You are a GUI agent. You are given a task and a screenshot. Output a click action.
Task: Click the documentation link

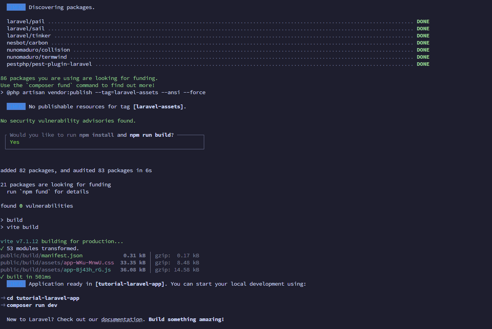(x=122, y=320)
